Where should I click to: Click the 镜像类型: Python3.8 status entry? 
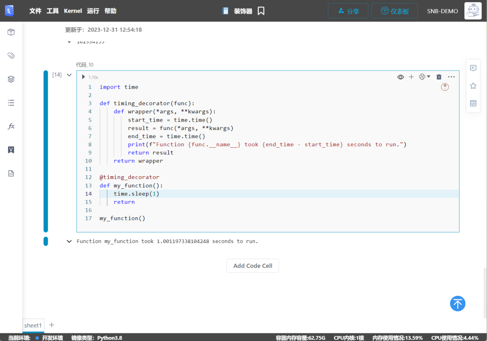pos(96,338)
